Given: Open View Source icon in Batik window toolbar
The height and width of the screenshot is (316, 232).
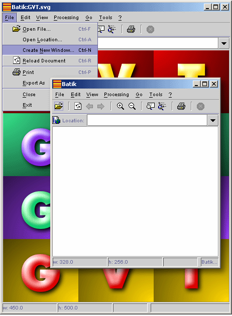Looking at the screenshot, I should coord(150,106).
